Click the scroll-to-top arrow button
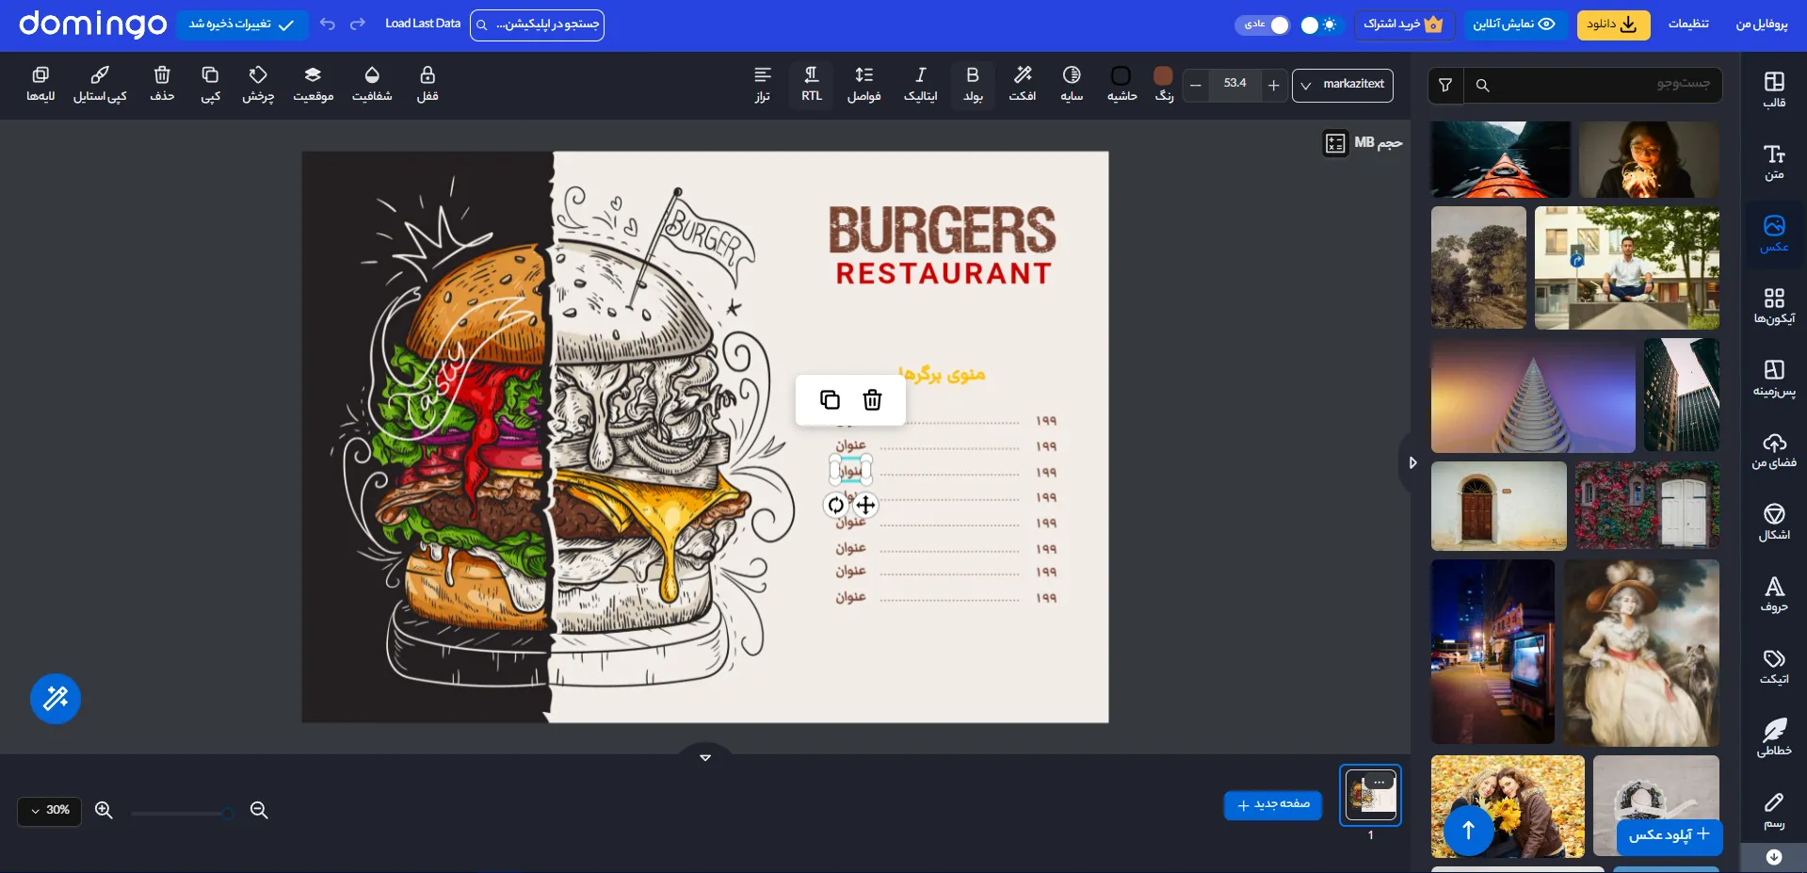 tap(1467, 830)
